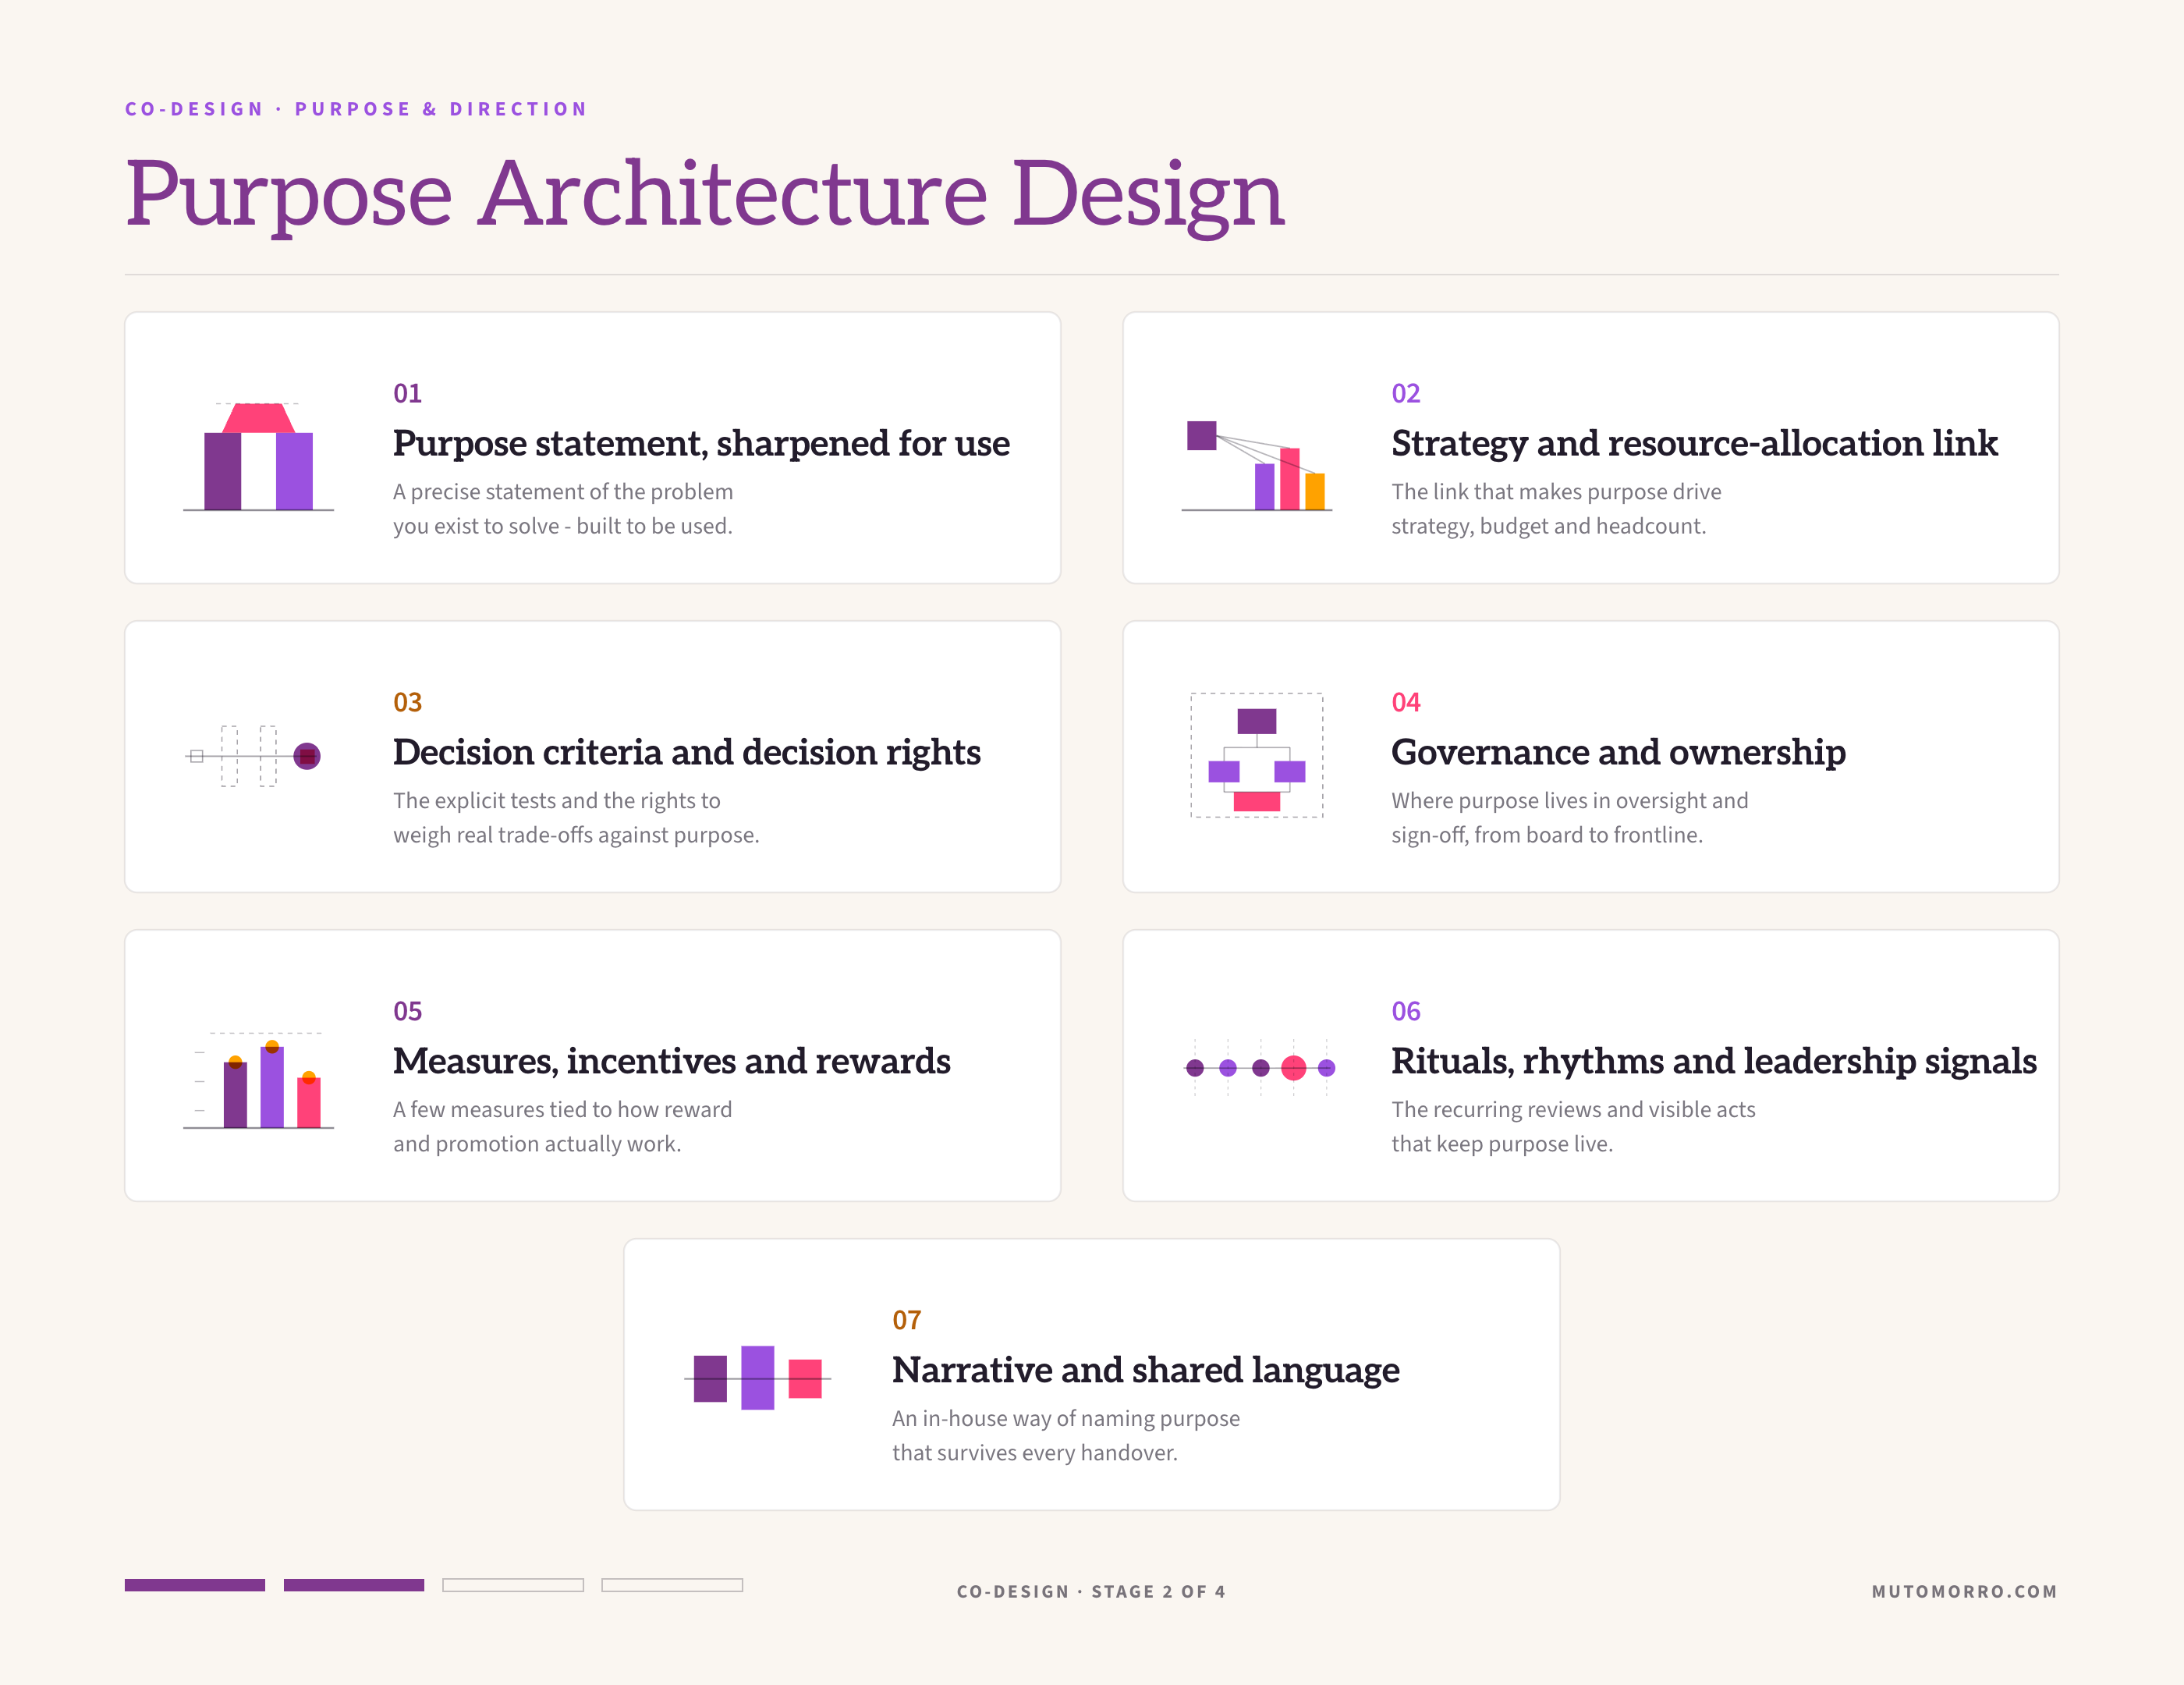This screenshot has width=2184, height=1685.
Task: Open 'Rituals, rhythms and leadership signals' heading
Action: [1713, 1061]
